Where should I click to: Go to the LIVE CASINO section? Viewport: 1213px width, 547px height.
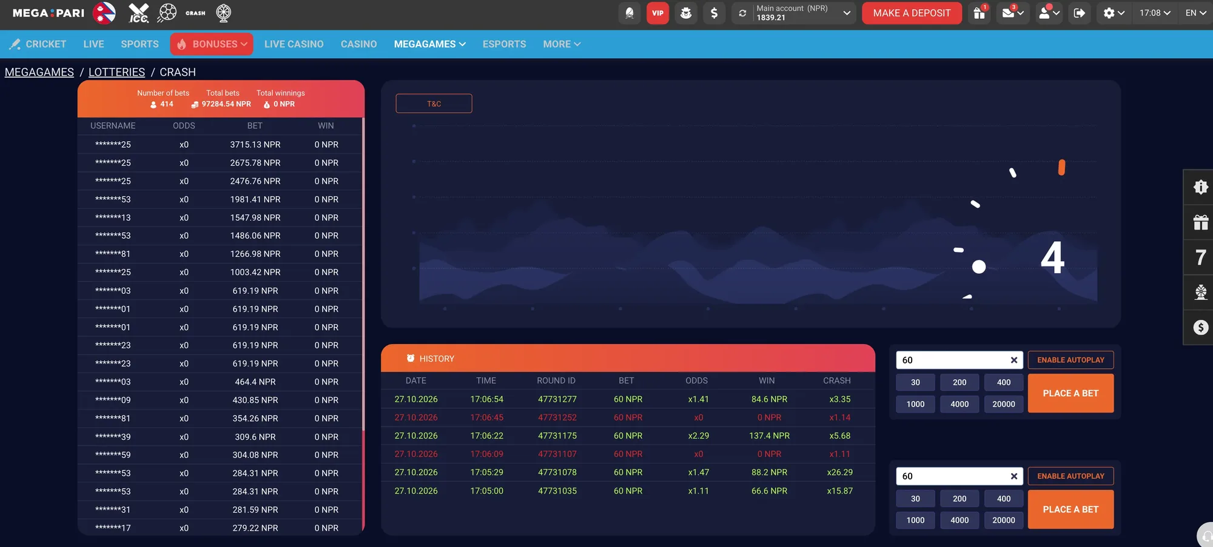point(294,44)
